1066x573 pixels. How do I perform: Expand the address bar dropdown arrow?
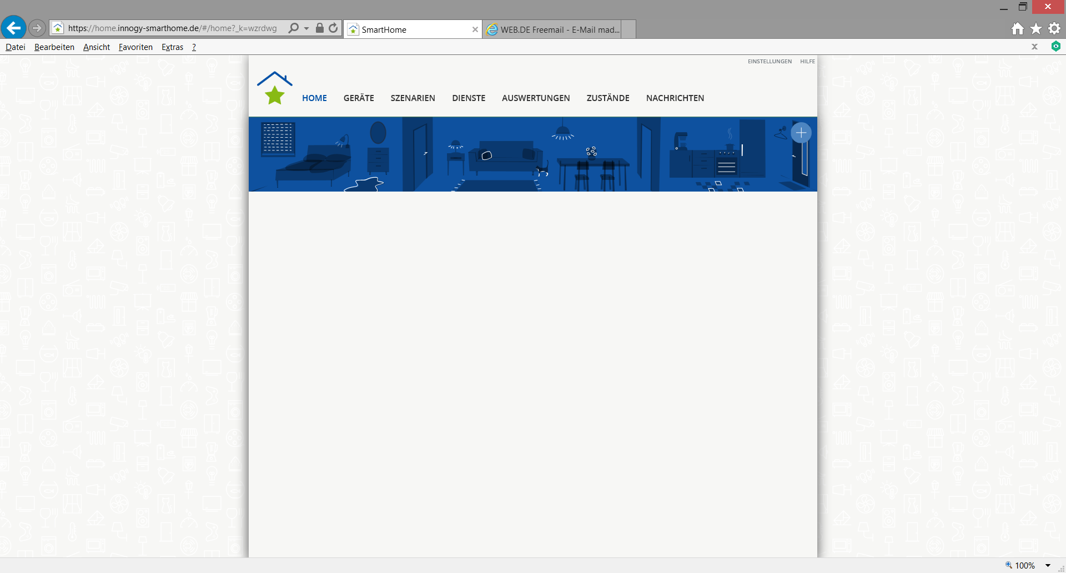coord(306,28)
